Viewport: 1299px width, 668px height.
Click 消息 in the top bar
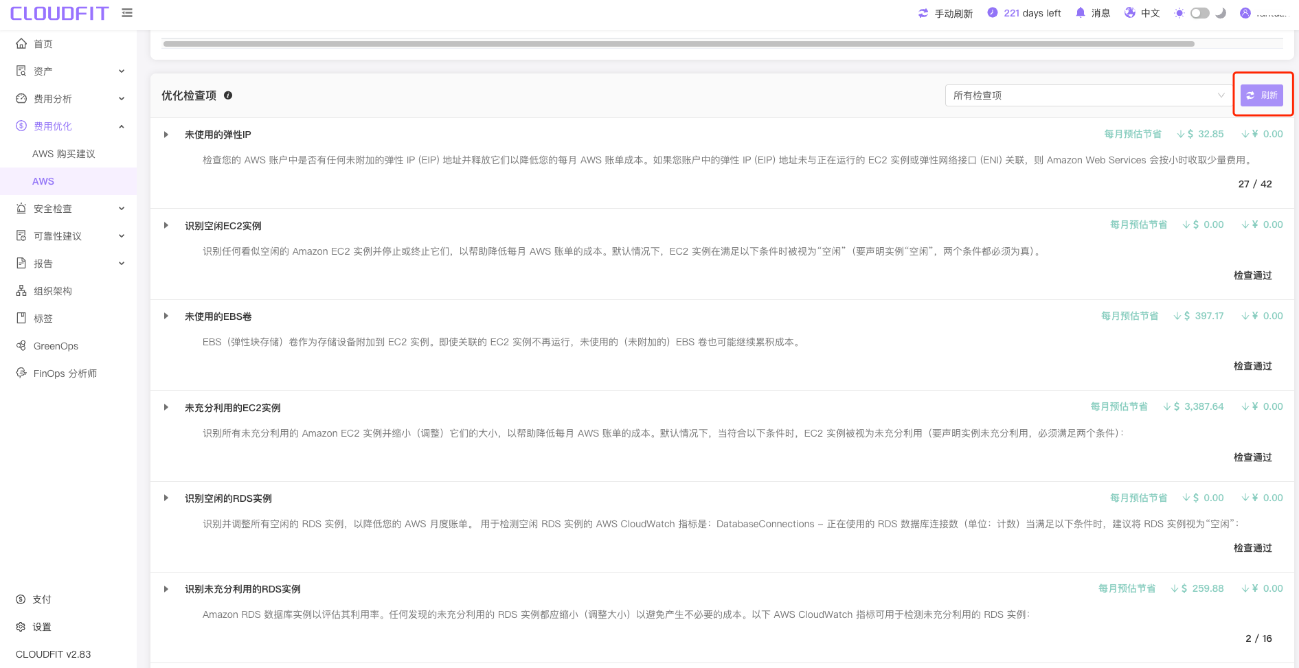(x=1100, y=13)
